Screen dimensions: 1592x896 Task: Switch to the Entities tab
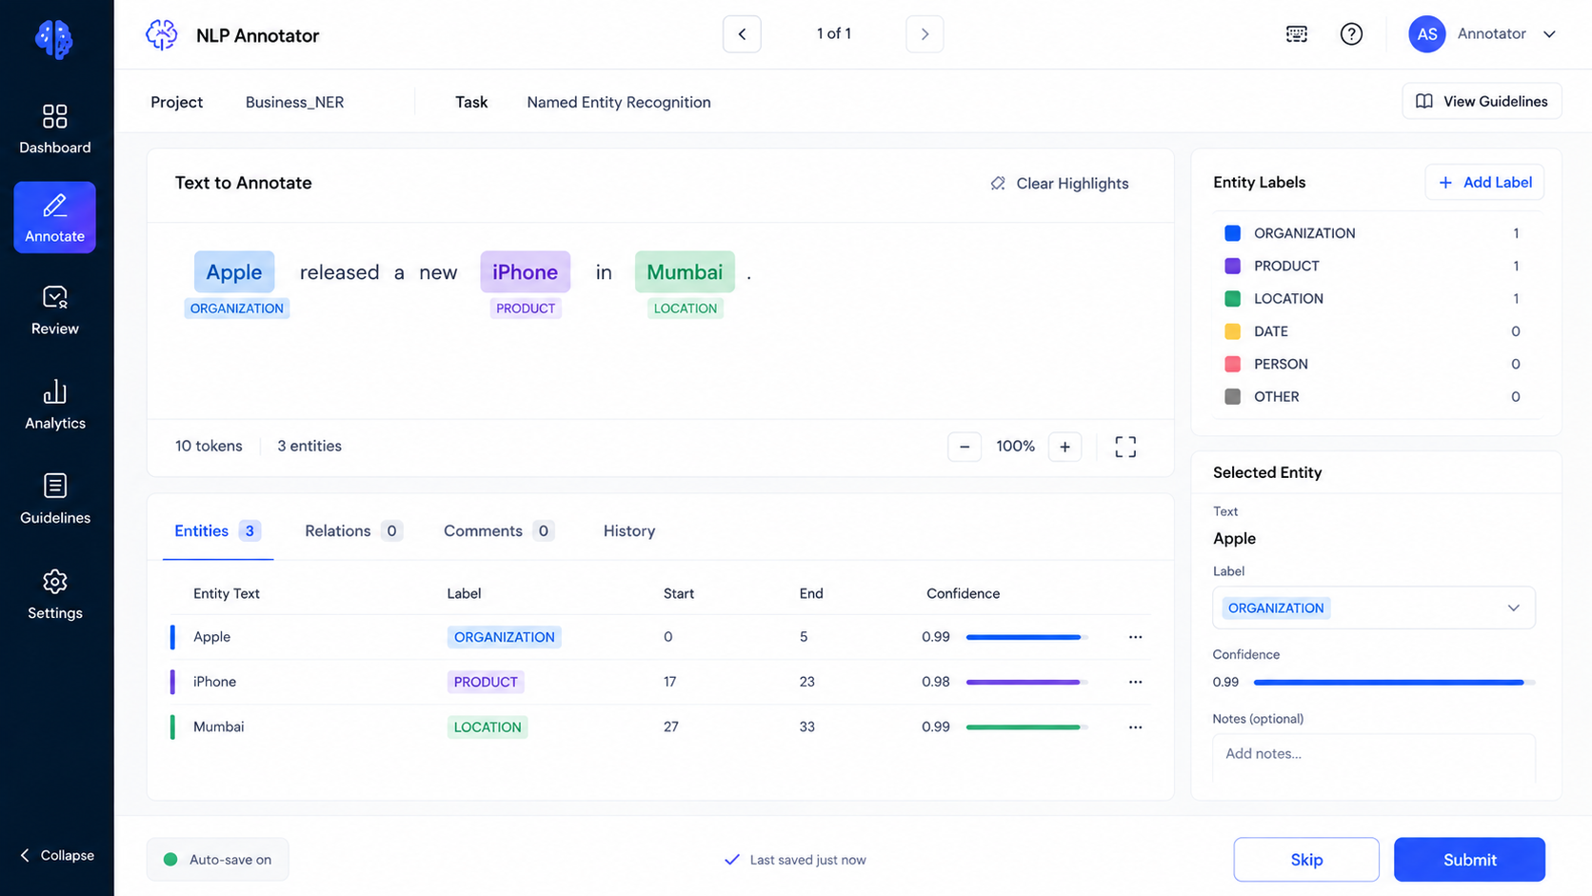[x=217, y=531]
